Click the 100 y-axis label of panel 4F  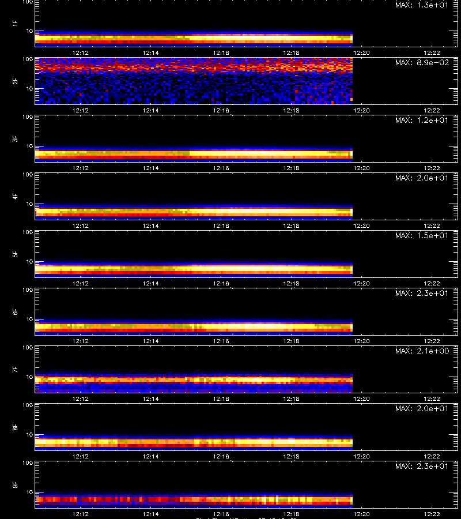(28, 174)
